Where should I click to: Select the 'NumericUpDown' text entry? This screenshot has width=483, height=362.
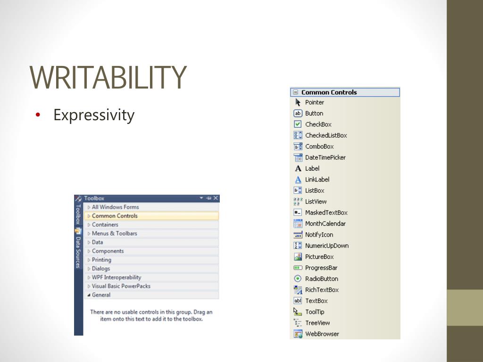(x=327, y=246)
